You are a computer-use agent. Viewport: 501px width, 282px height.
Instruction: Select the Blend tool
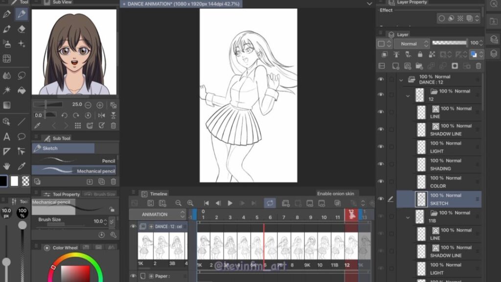[x=7, y=76]
